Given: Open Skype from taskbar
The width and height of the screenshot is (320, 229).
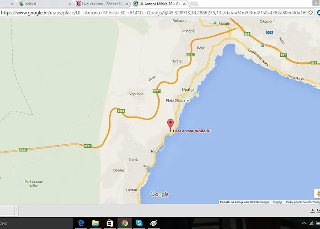Looking at the screenshot, I should click(x=139, y=223).
